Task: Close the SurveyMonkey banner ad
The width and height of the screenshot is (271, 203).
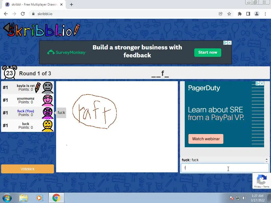Action: [229, 43]
